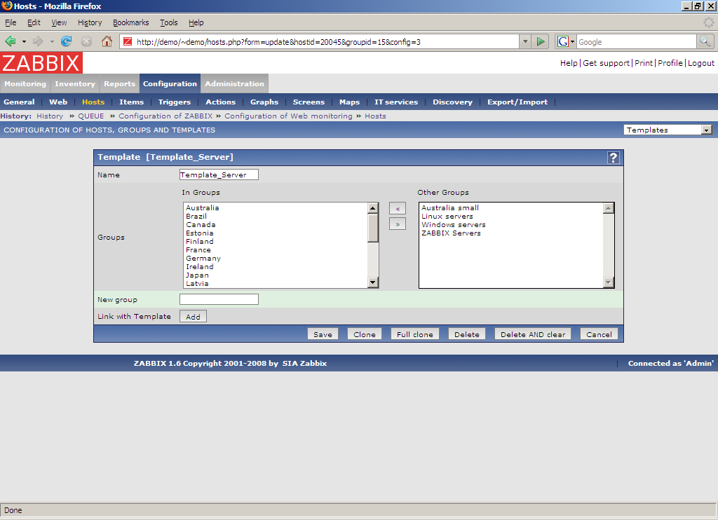Viewport: 718px width, 520px height.
Task: Open the browser Help menu
Action: pyautogui.click(x=196, y=22)
